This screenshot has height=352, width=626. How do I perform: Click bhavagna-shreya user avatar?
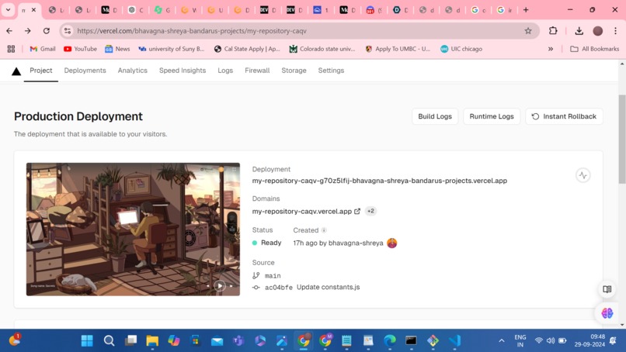pos(392,243)
